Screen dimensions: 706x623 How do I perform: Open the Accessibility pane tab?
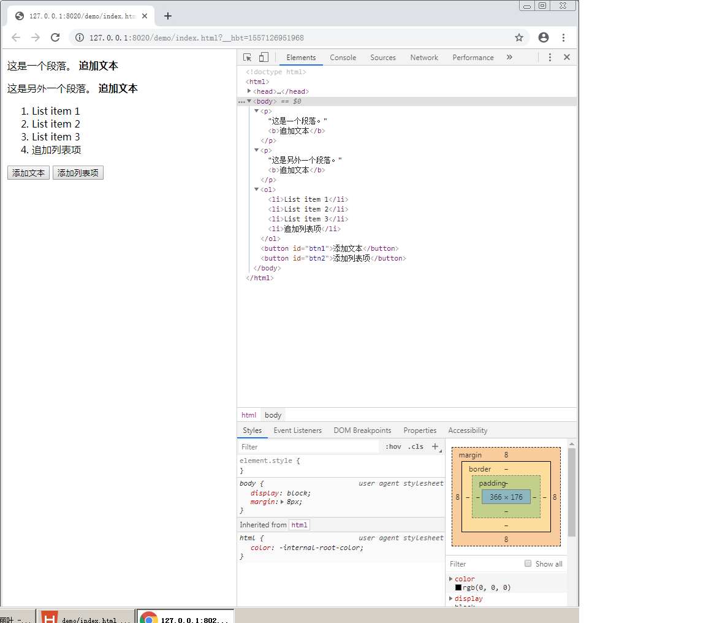click(468, 430)
